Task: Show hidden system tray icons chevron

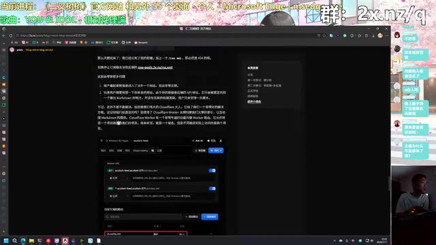Action: pyautogui.click(x=334, y=240)
